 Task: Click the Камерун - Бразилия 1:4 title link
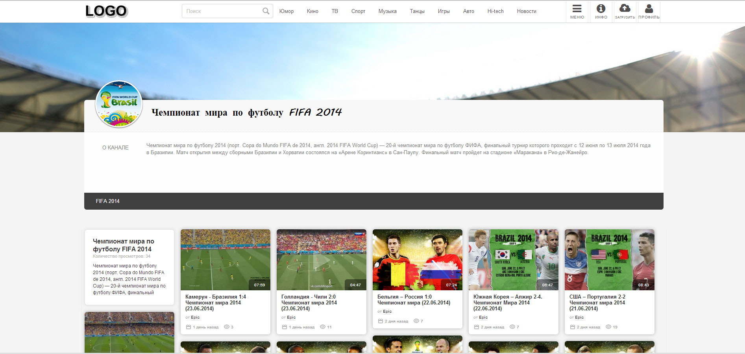[216, 302]
